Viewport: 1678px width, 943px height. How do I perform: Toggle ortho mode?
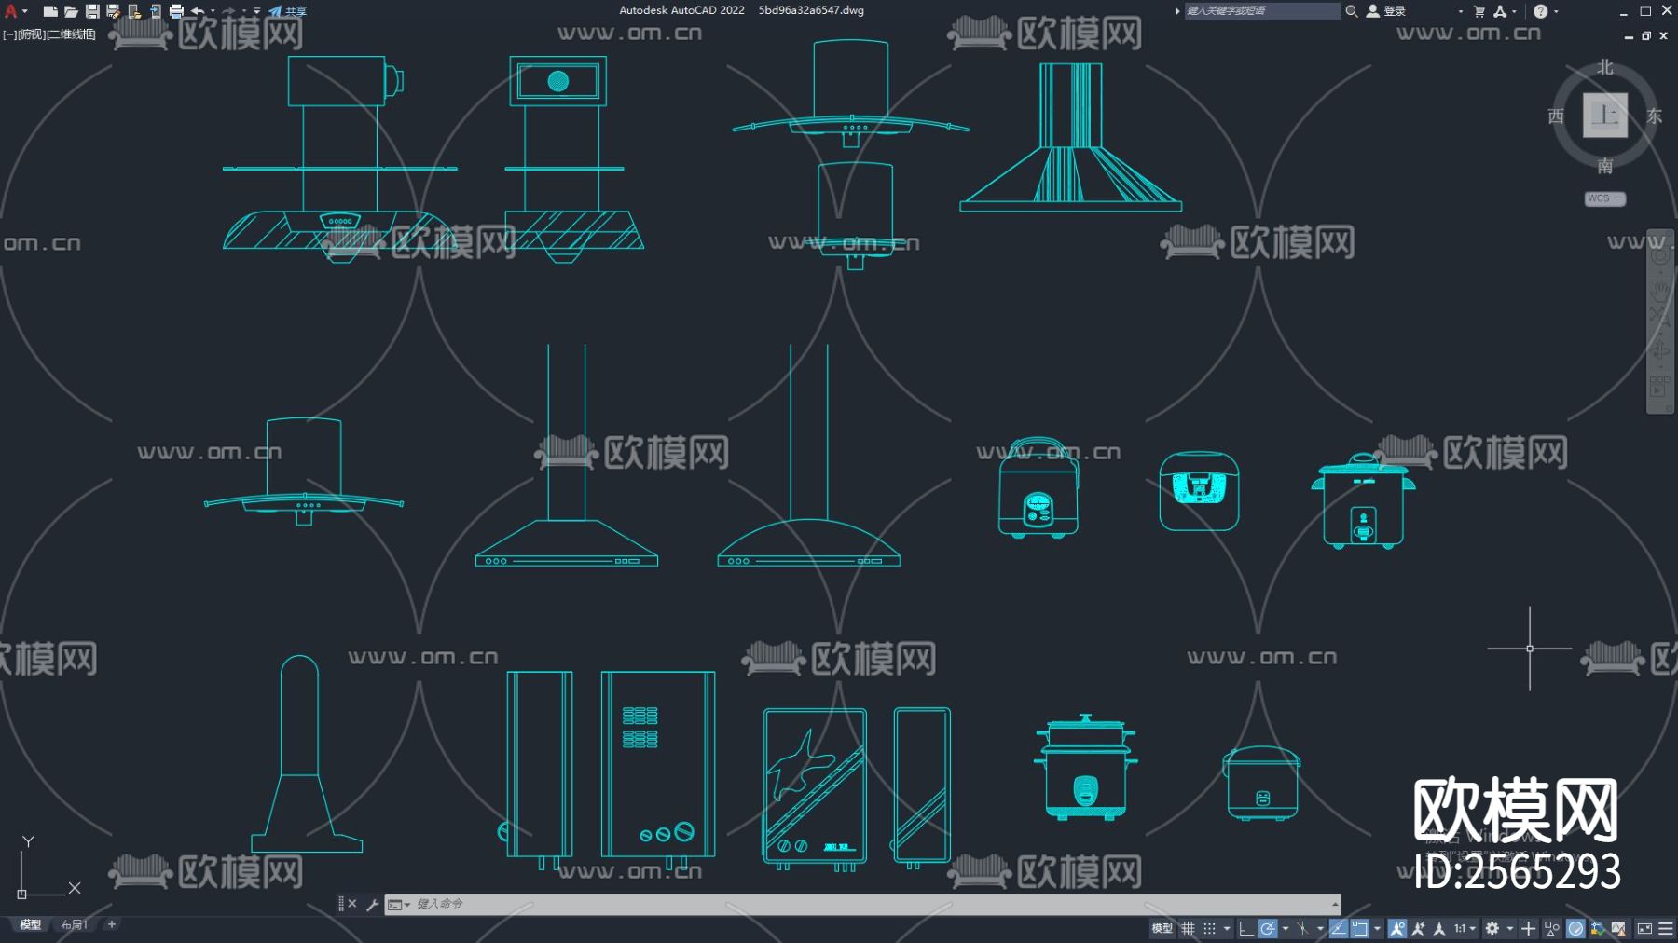(x=1246, y=928)
